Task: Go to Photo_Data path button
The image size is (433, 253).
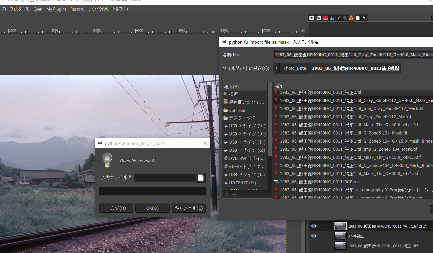Action: tap(295, 68)
